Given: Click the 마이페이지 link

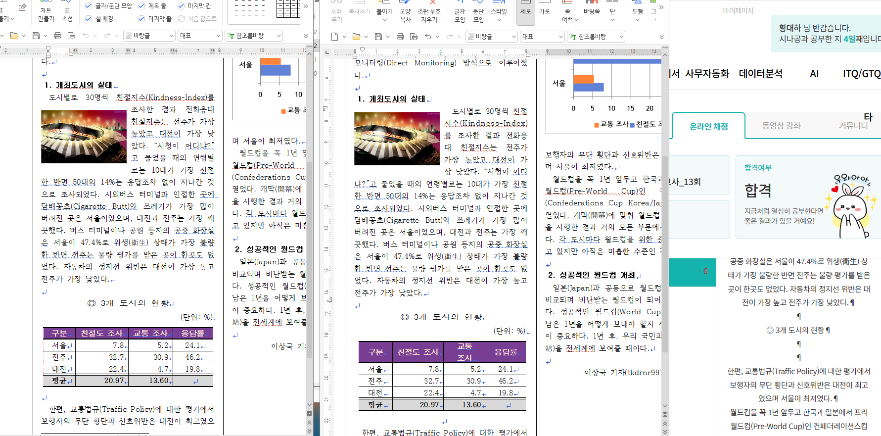Looking at the screenshot, I should pyautogui.click(x=738, y=10).
